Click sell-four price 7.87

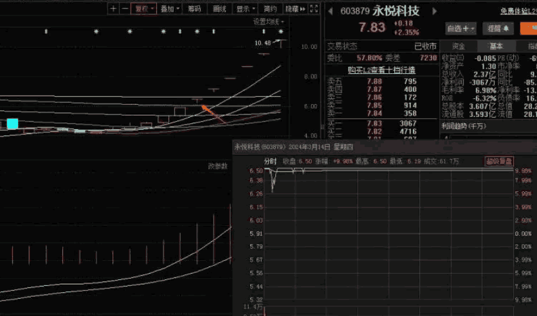tap(374, 89)
